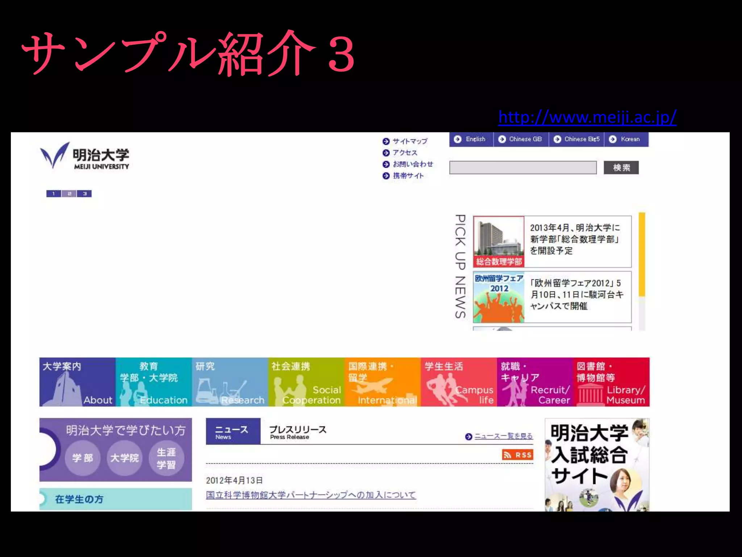Read news 「欧州留学フェア2012」 article
742x557 pixels.
coord(577,294)
